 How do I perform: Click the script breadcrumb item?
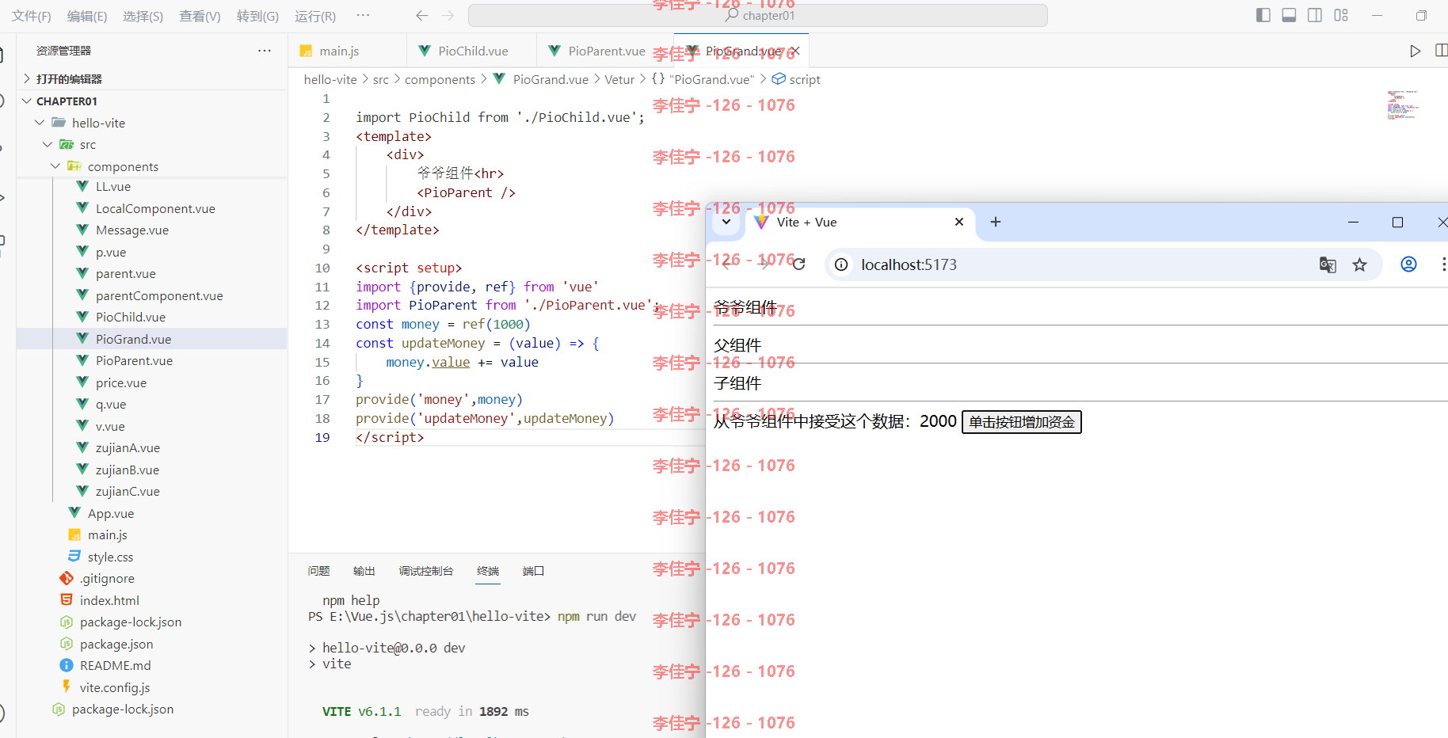click(x=796, y=79)
